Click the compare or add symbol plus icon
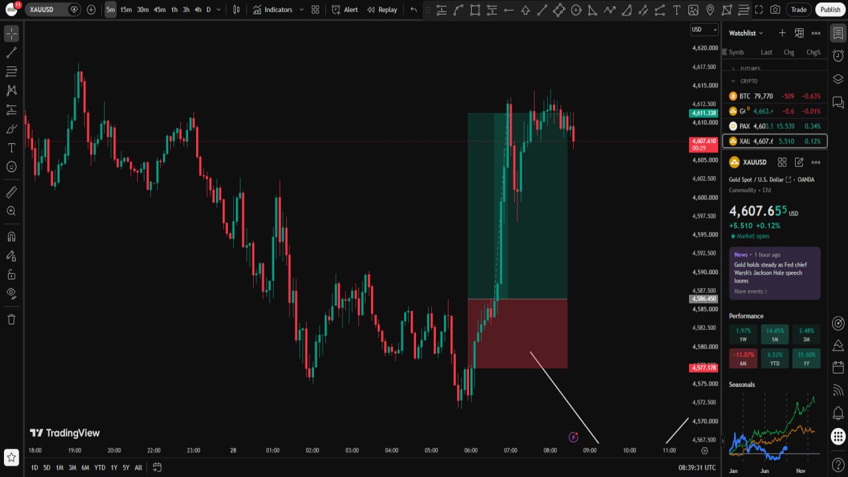Viewport: 848px width, 477px height. click(91, 10)
